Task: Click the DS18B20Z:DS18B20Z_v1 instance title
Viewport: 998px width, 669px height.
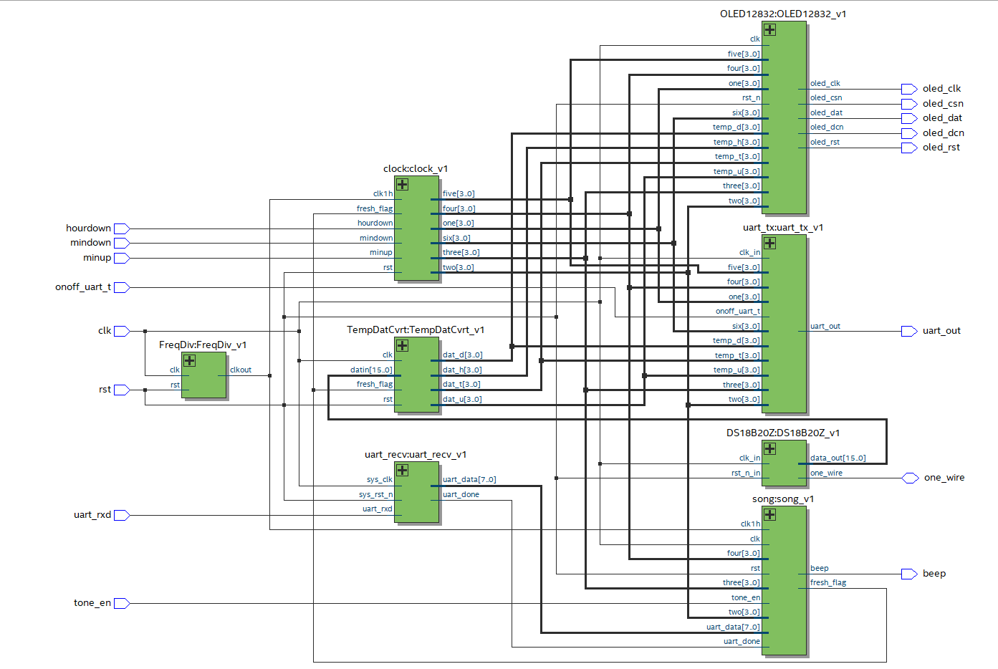Action: [783, 433]
